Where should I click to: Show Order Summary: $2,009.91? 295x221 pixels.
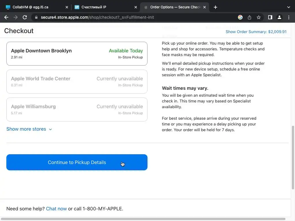256,32
